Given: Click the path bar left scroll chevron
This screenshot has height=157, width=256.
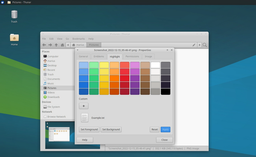Looking at the screenshot, I should 68,45.
